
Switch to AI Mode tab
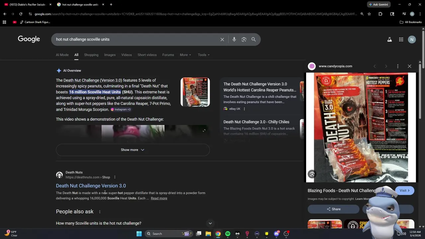tap(62, 55)
